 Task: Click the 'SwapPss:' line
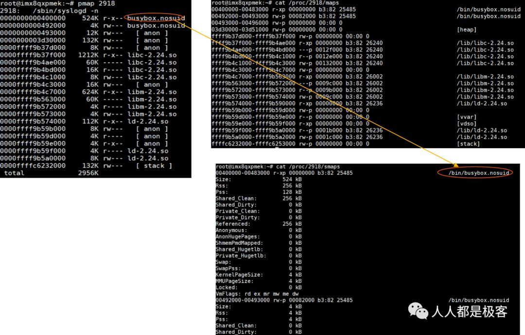pos(259,268)
